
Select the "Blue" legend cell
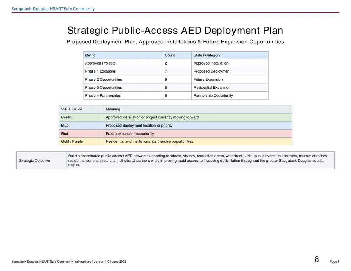pos(81,126)
